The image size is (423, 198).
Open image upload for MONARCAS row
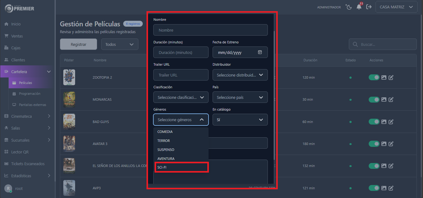[x=384, y=99]
